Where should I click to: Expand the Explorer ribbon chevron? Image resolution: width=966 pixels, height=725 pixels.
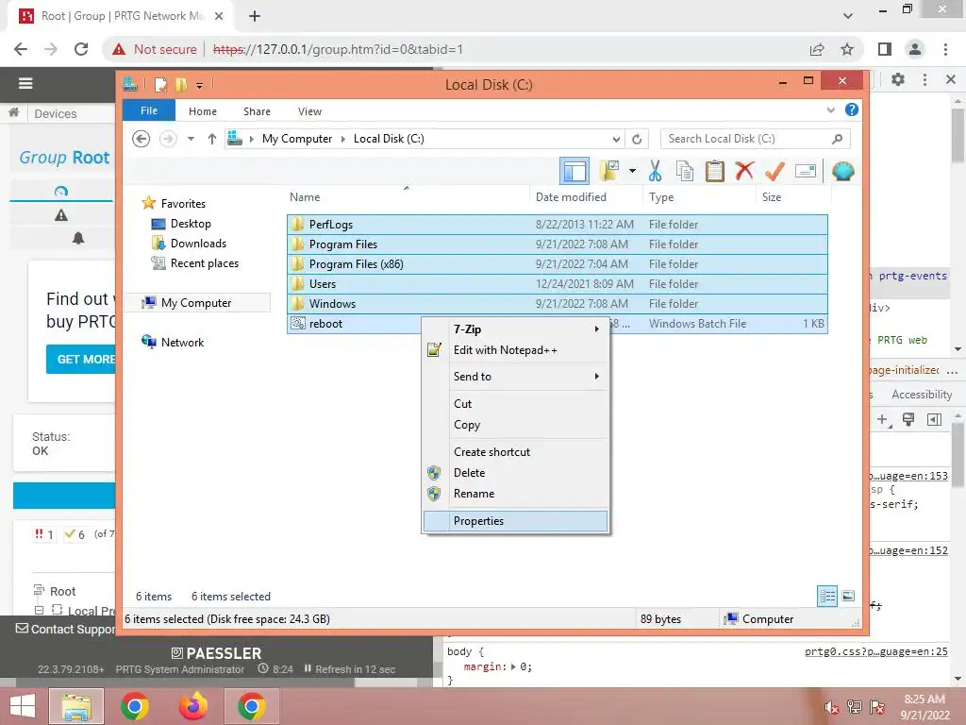[x=830, y=110]
